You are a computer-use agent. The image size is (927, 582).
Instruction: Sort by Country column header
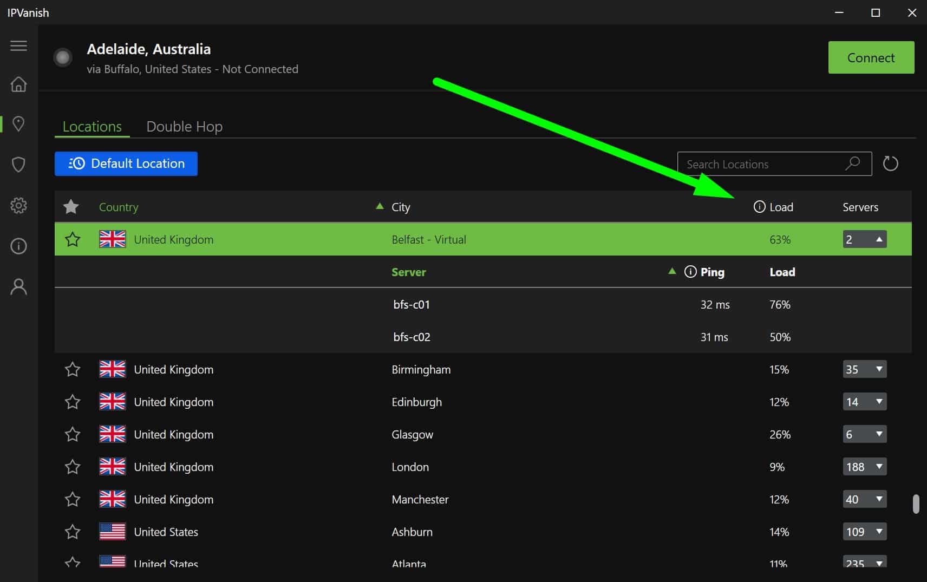point(119,207)
